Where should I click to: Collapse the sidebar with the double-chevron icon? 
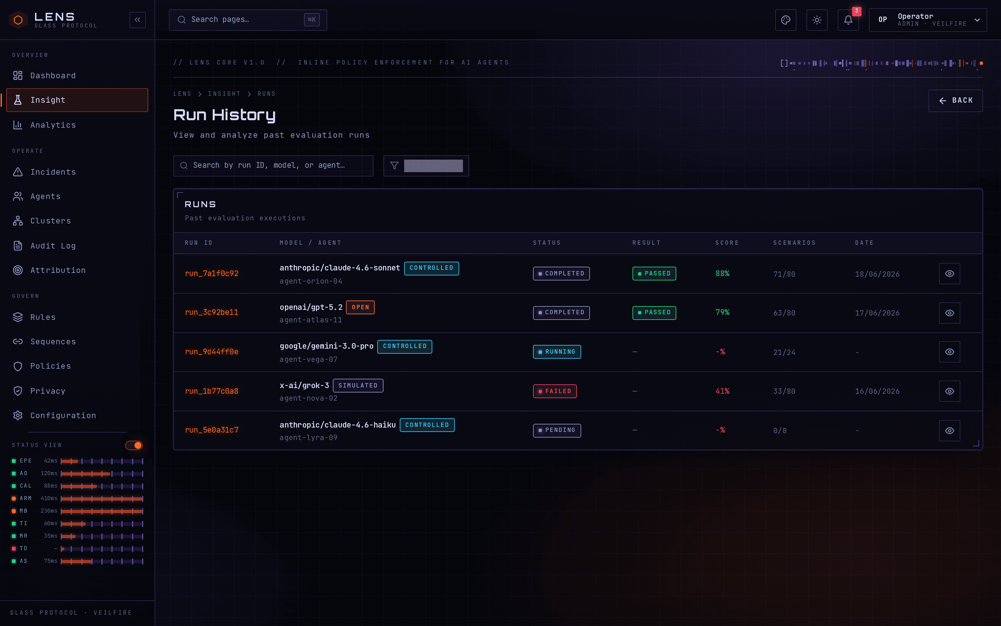coord(137,20)
